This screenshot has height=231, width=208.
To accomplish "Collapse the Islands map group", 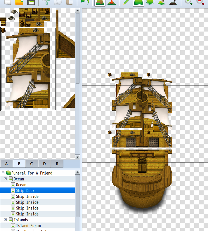I will click(6, 220).
